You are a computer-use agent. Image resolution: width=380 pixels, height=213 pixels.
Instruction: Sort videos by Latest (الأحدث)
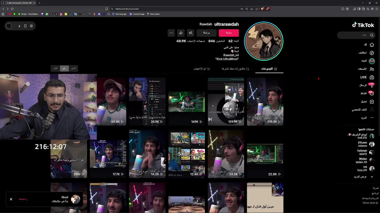(73, 68)
